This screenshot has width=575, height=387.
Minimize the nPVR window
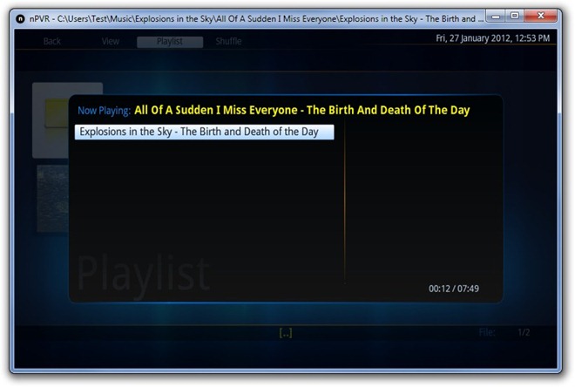(x=496, y=17)
